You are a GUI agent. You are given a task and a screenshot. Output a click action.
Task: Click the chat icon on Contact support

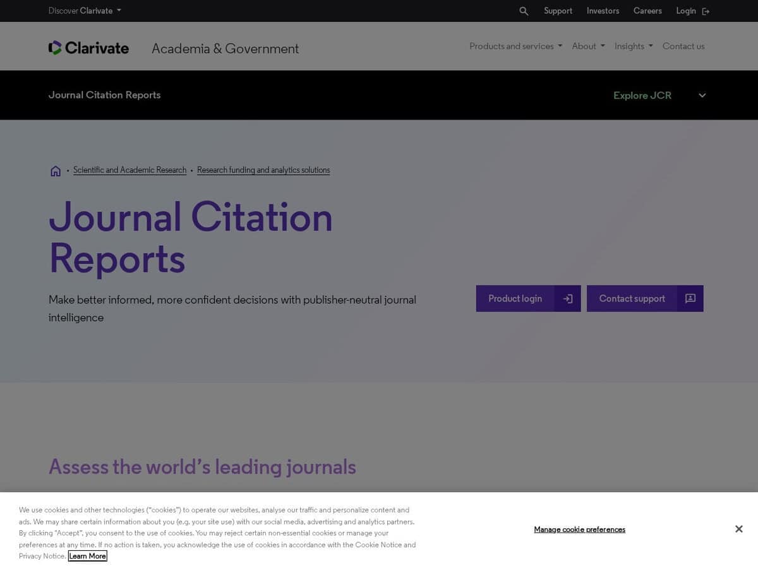pos(690,299)
